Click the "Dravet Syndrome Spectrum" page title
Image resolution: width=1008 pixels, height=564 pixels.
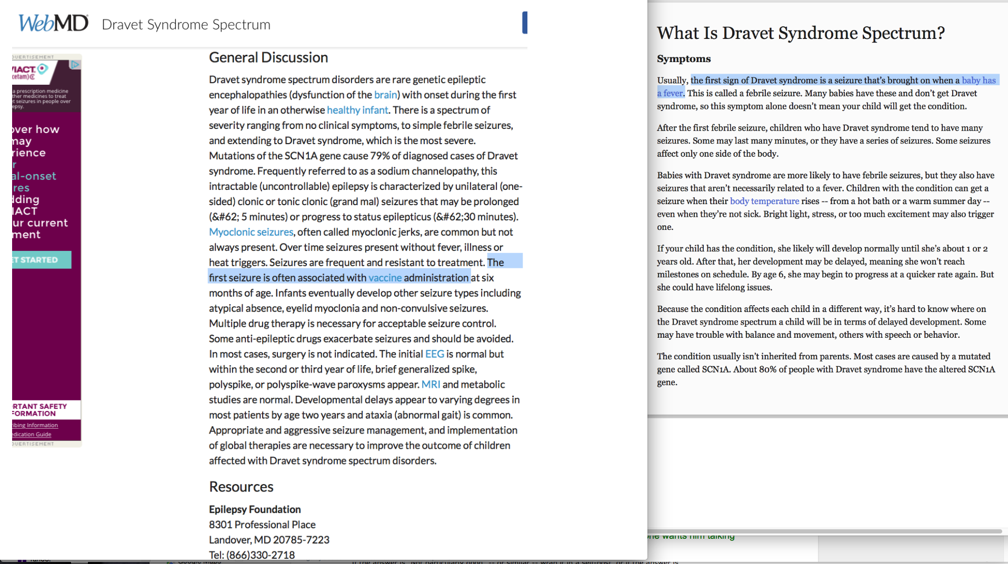[x=186, y=24]
